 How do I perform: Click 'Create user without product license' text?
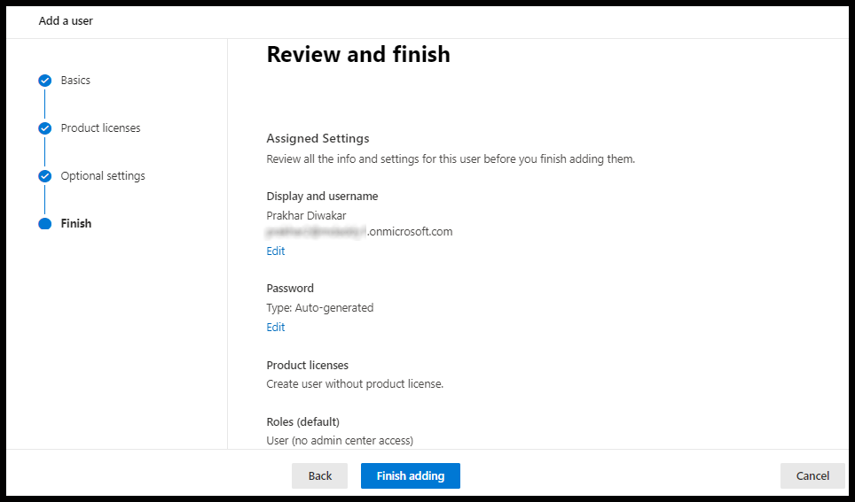coord(355,384)
